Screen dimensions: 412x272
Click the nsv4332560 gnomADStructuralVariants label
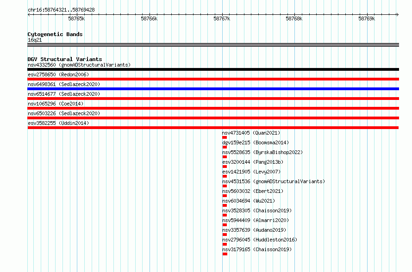(79, 65)
